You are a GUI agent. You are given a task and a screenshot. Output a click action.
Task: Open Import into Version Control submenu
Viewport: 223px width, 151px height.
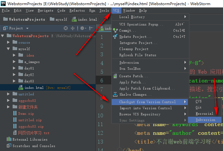click(150, 108)
